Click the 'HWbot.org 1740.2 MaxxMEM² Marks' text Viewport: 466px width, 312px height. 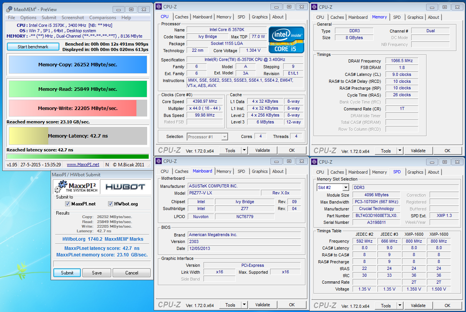point(103,239)
